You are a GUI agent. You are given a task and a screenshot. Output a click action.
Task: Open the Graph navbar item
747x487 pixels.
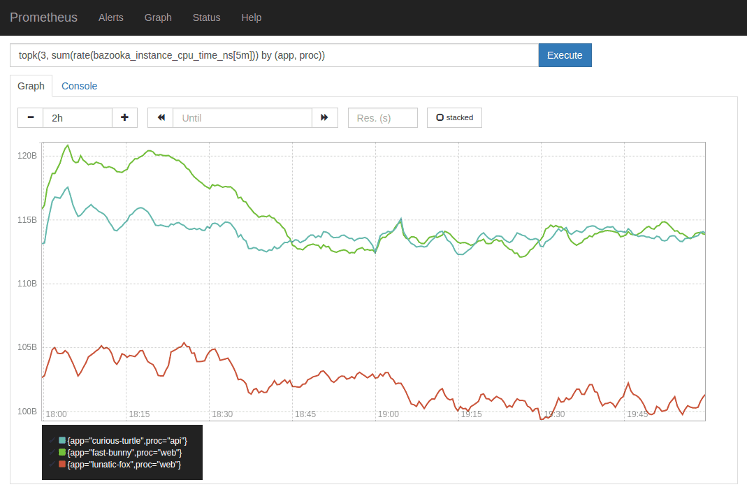tap(158, 17)
